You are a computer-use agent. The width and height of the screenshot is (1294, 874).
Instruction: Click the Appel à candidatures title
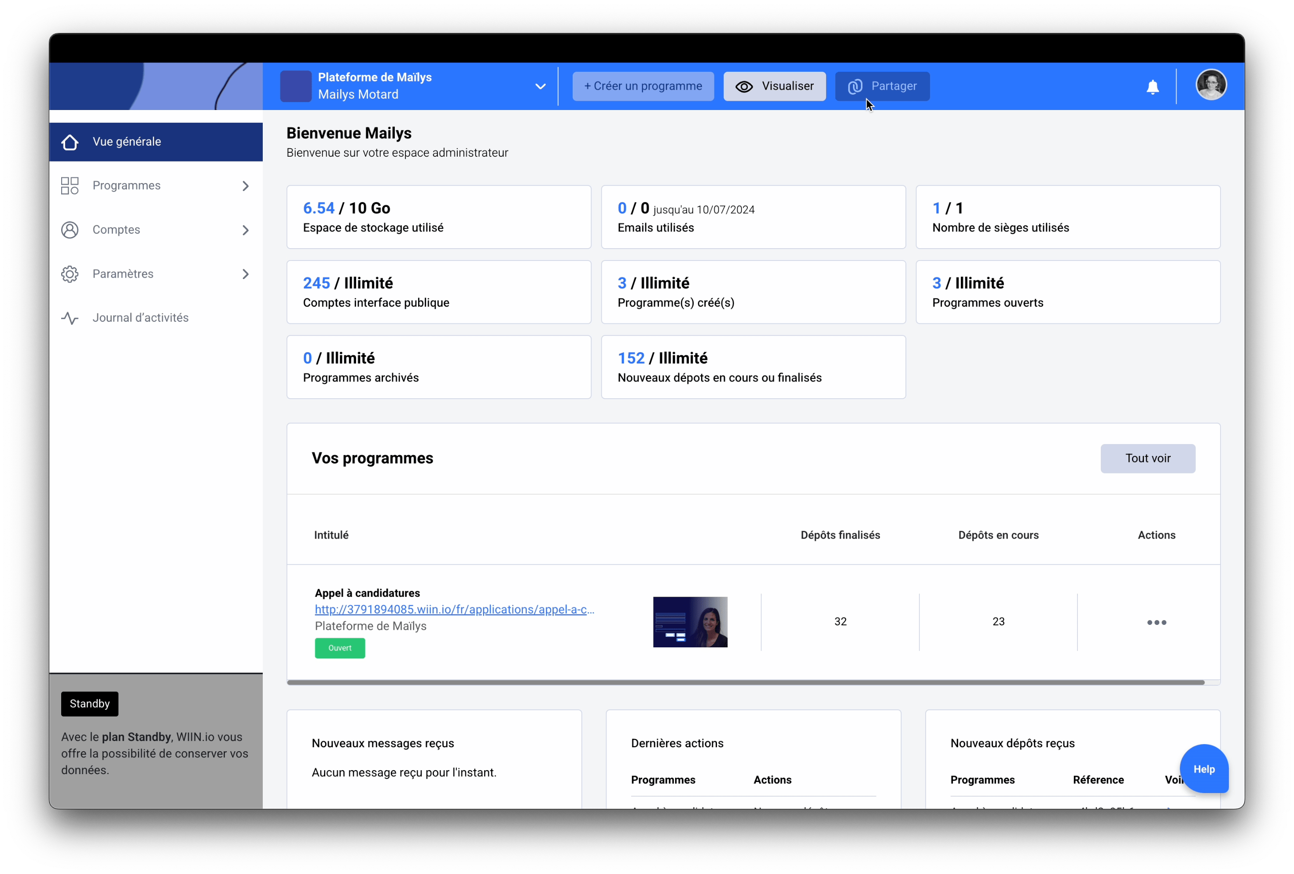coord(367,593)
